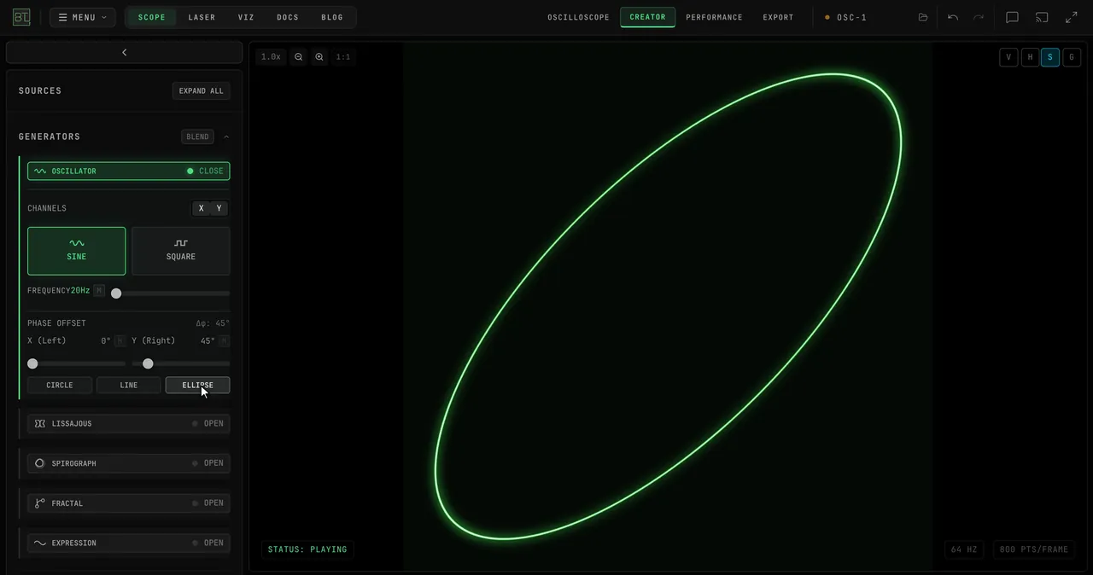This screenshot has width=1093, height=575.
Task: Click EXPAND ALL in Sources
Action: (202, 90)
